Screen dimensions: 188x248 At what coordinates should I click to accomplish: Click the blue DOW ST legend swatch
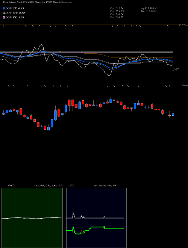4,8
